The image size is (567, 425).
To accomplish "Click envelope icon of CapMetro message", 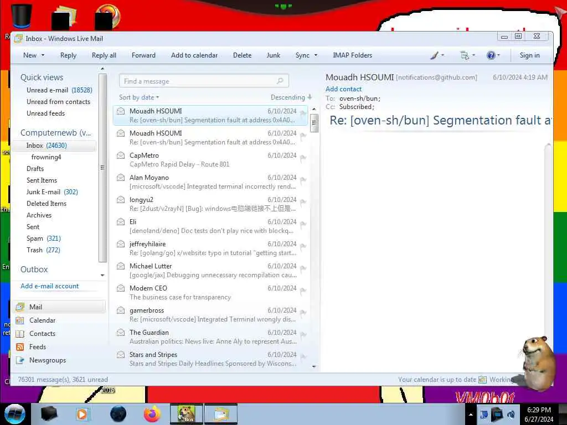I will (x=121, y=156).
